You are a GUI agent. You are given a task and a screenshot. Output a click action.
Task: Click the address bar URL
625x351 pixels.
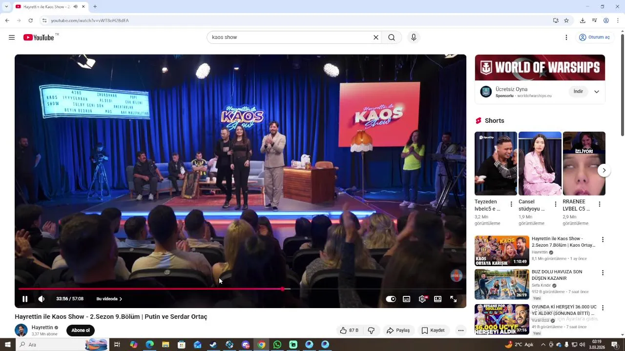click(90, 20)
